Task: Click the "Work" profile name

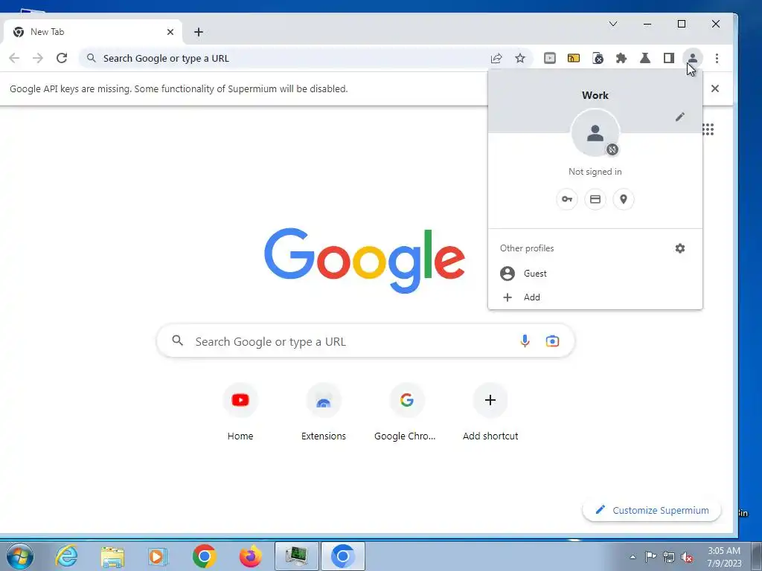Action: [595, 95]
